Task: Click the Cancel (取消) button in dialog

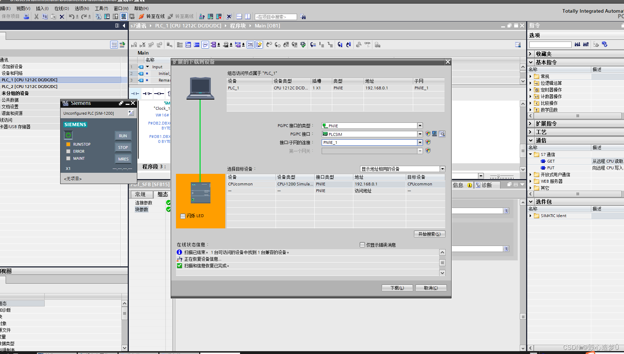Action: 431,288
